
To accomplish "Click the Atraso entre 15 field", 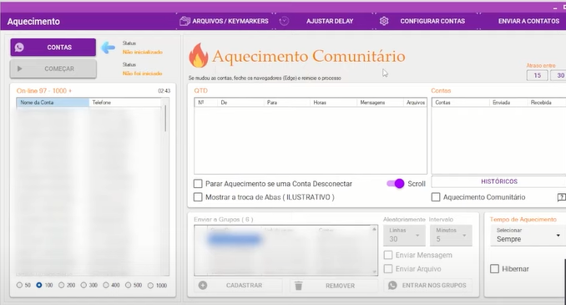I will tap(537, 75).
